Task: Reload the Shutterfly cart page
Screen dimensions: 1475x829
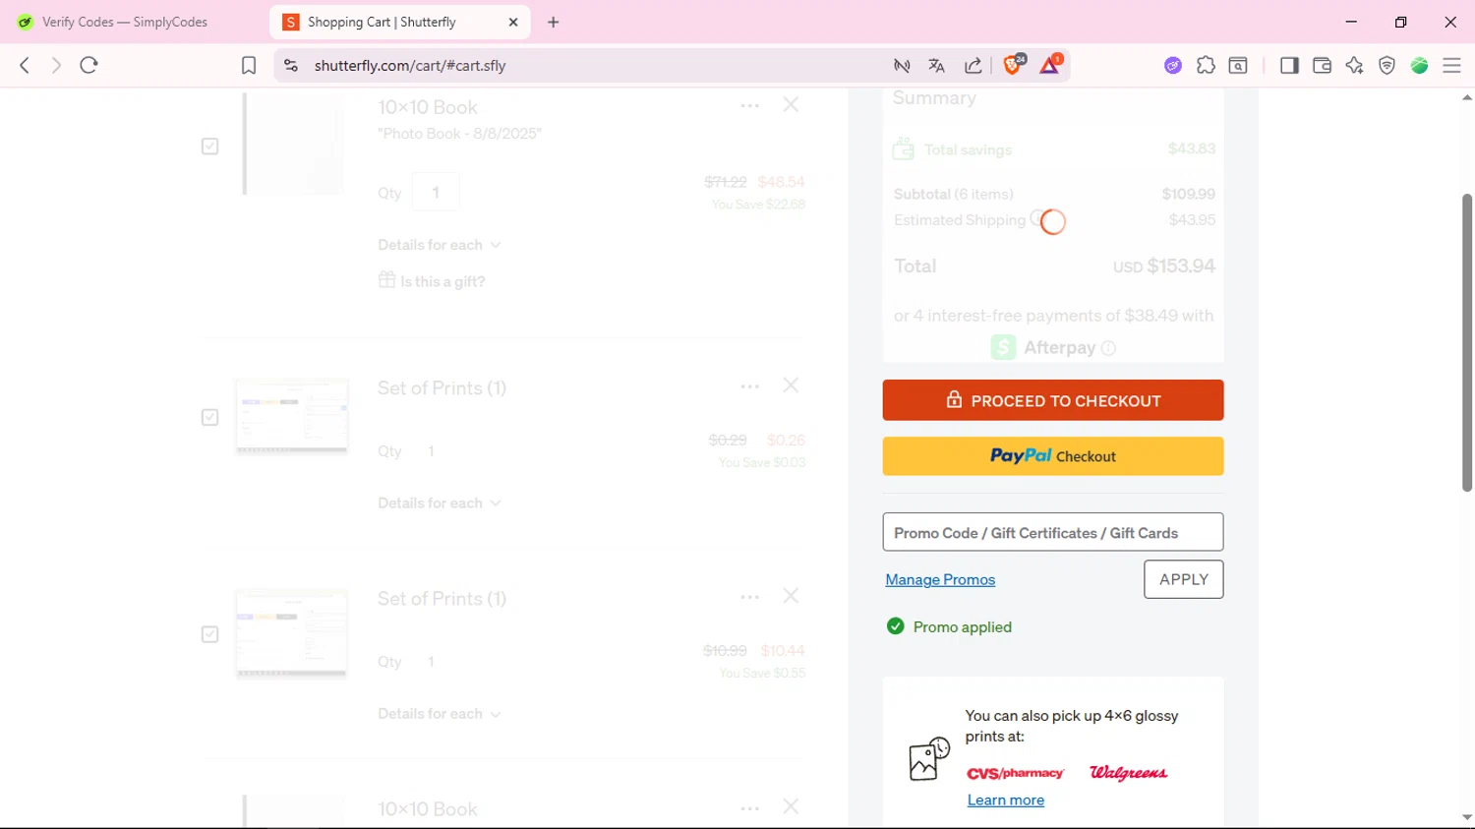Action: point(89,65)
